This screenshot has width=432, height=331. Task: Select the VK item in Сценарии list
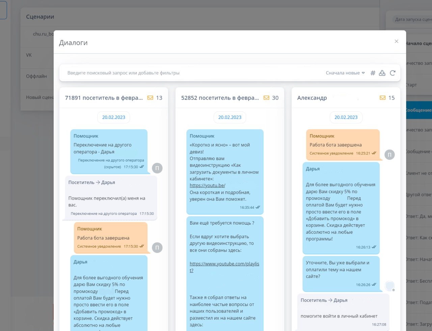[x=29, y=55]
